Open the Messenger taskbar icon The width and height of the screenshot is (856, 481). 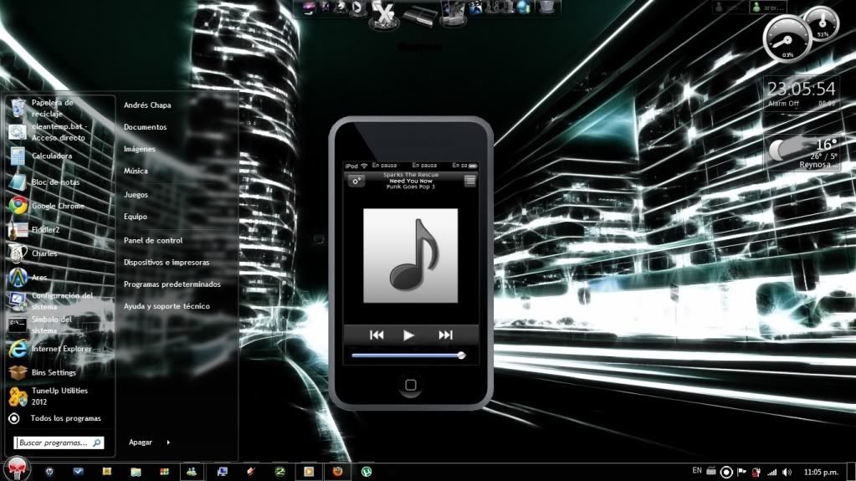pos(192,472)
